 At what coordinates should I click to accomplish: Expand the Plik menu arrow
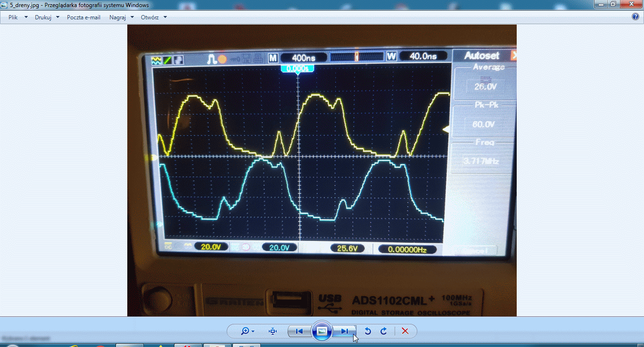[26, 17]
